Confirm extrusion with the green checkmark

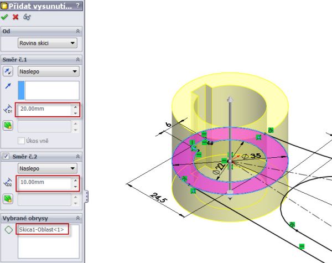coord(6,17)
